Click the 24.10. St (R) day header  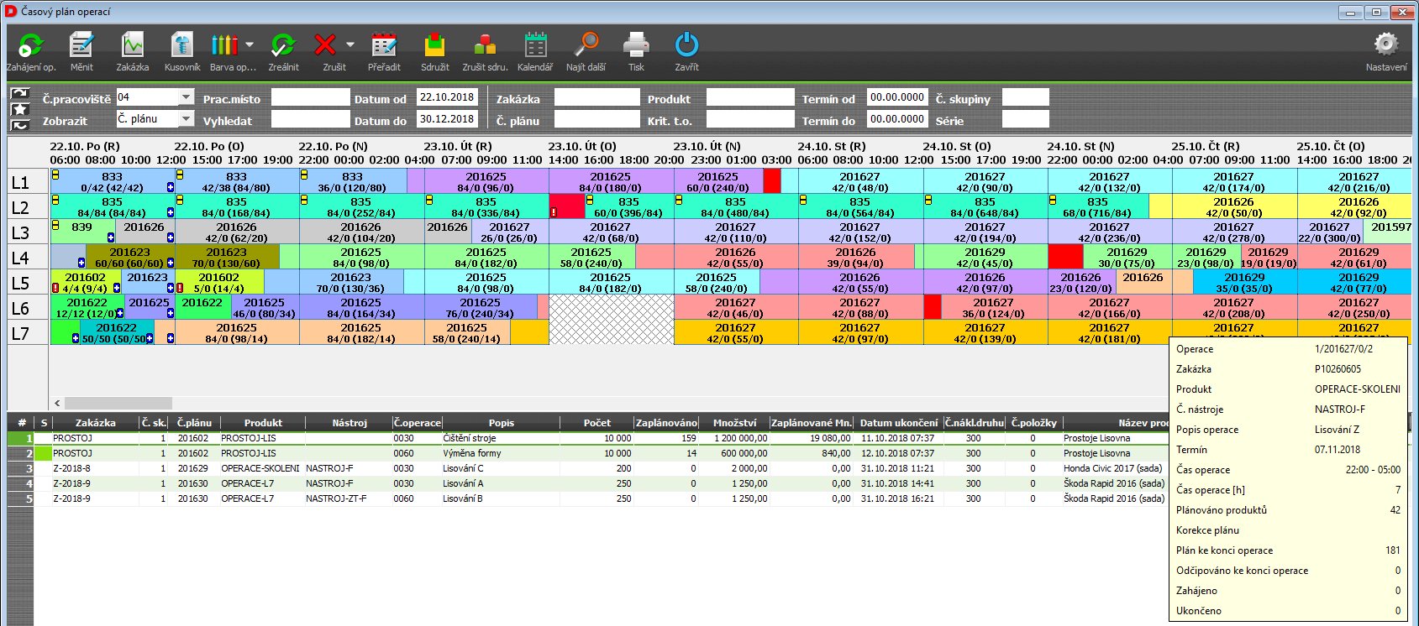tap(832, 146)
